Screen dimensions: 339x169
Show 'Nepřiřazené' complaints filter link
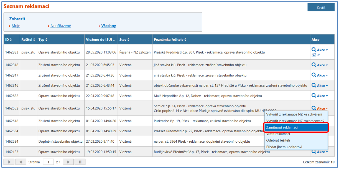(x=61, y=26)
